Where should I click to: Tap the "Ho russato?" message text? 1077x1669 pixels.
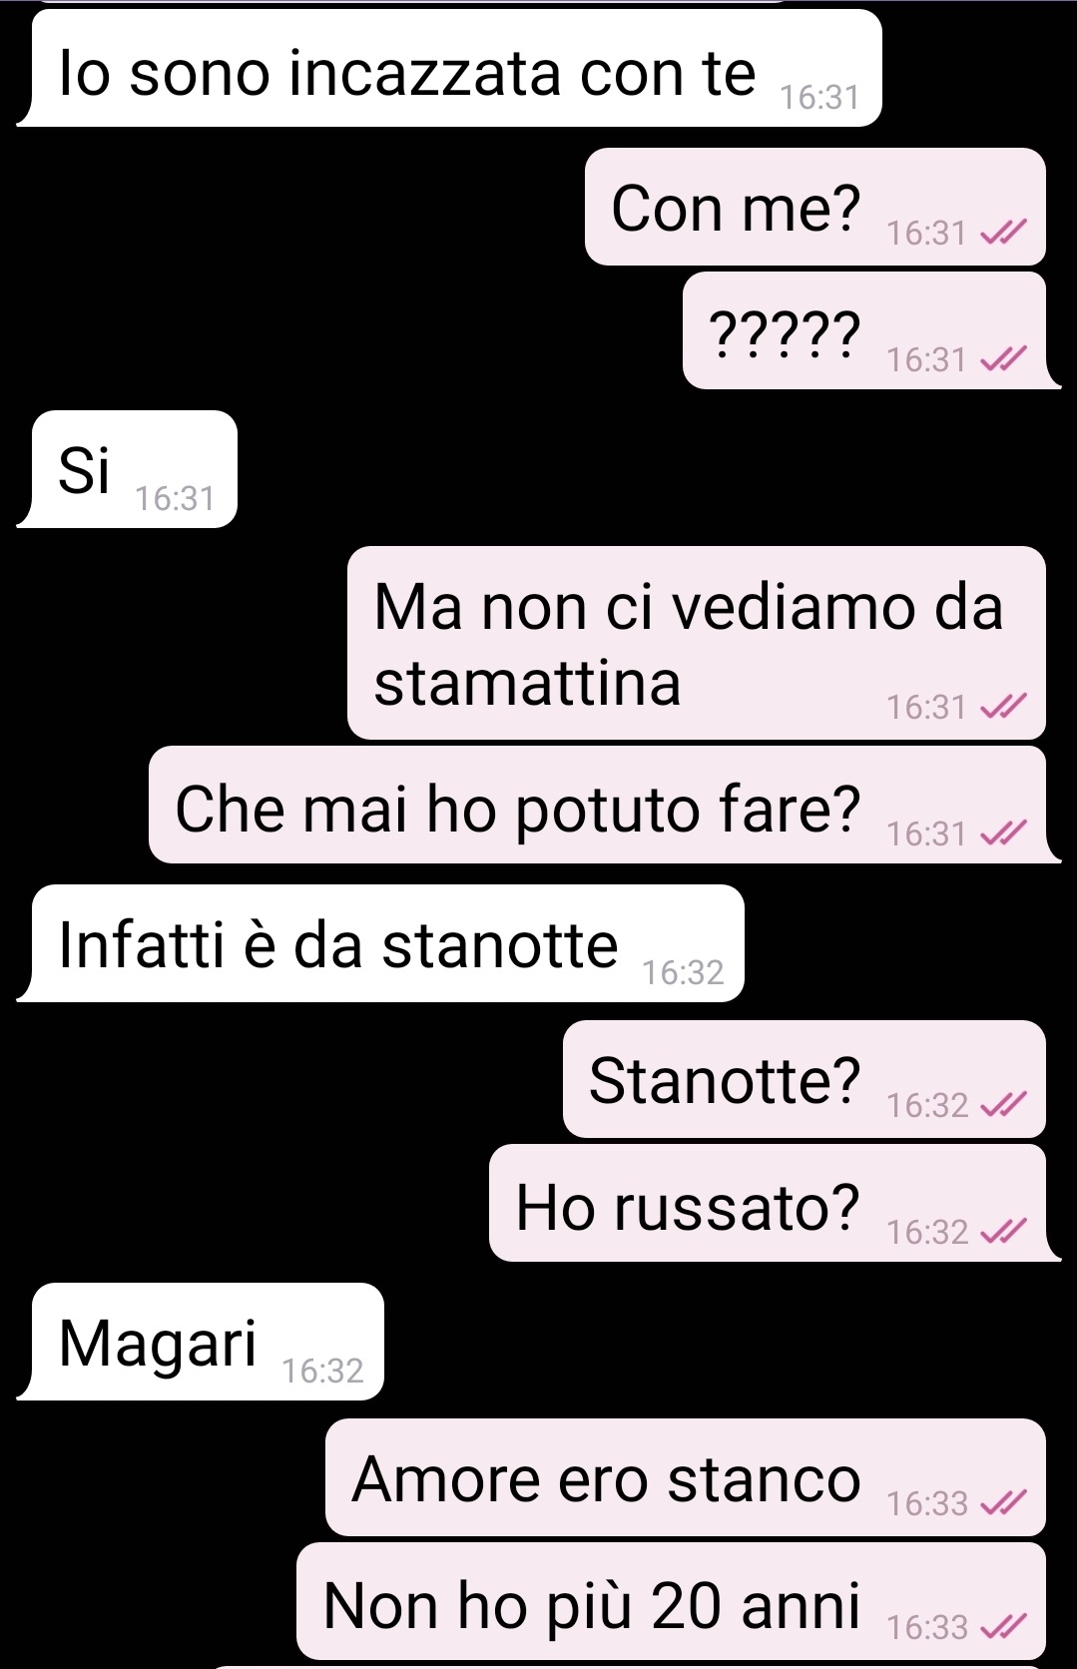[x=688, y=1207]
